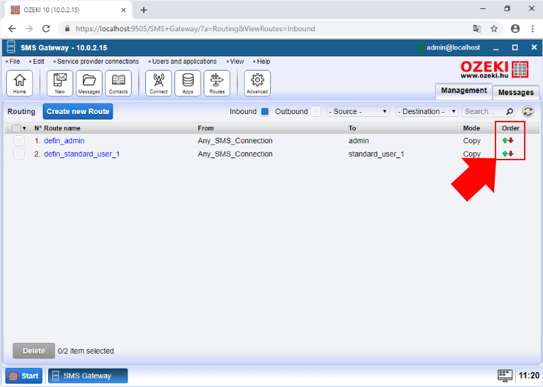The width and height of the screenshot is (543, 387).
Task: Open the Home toolbar icon
Action: pos(20,83)
